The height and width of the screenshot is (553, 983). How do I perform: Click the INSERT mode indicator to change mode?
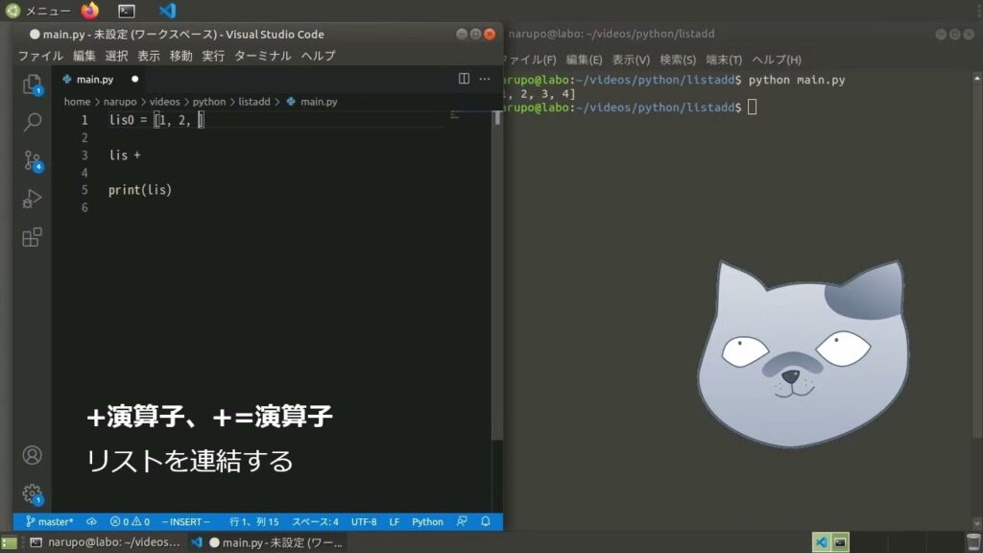coord(185,521)
